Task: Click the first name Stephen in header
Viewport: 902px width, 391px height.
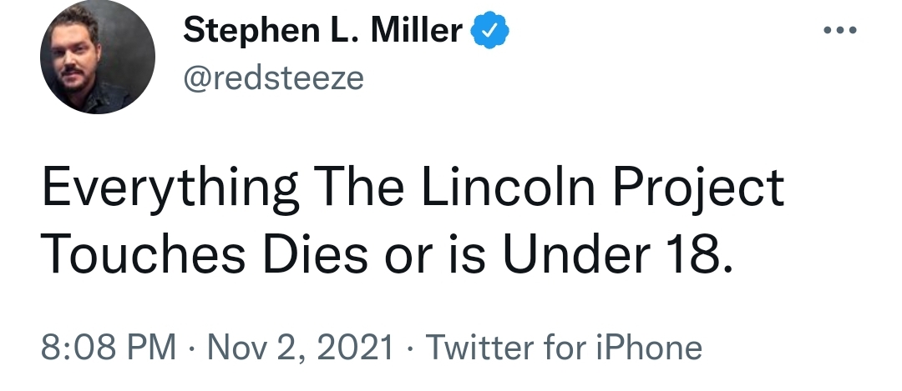Action: click(x=251, y=31)
